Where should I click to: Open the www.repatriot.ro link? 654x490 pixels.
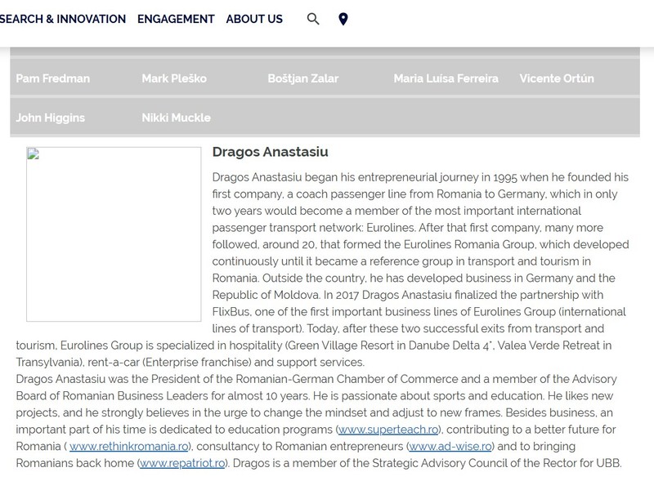coord(182,463)
